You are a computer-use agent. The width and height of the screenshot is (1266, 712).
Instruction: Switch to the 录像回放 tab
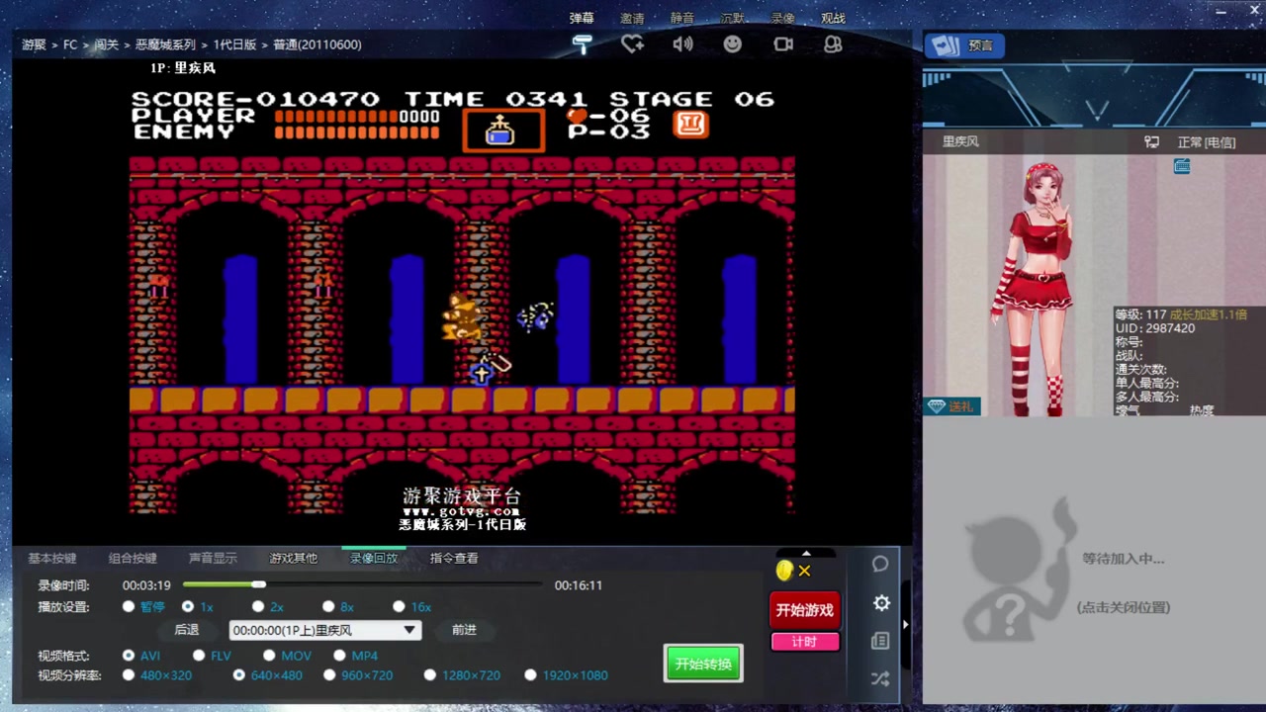pos(374,558)
